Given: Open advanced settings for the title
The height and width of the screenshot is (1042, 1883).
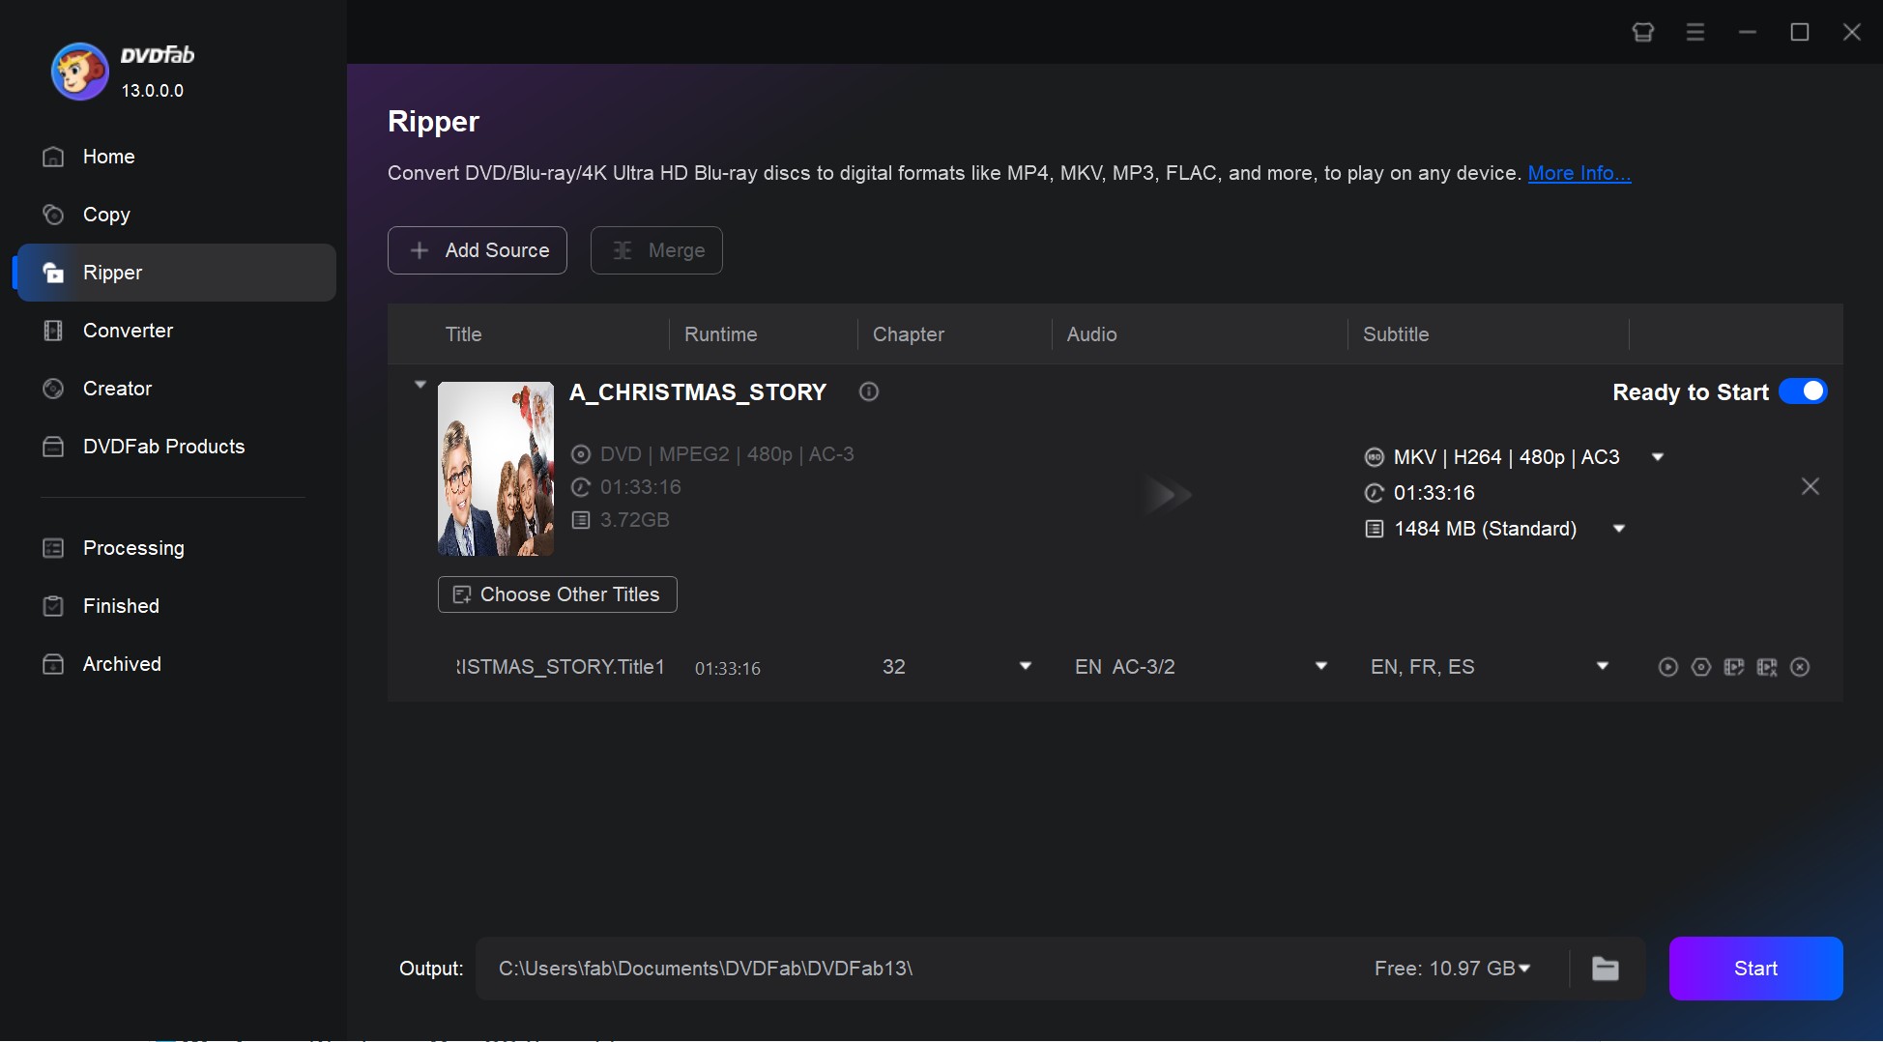Looking at the screenshot, I should (x=1701, y=667).
